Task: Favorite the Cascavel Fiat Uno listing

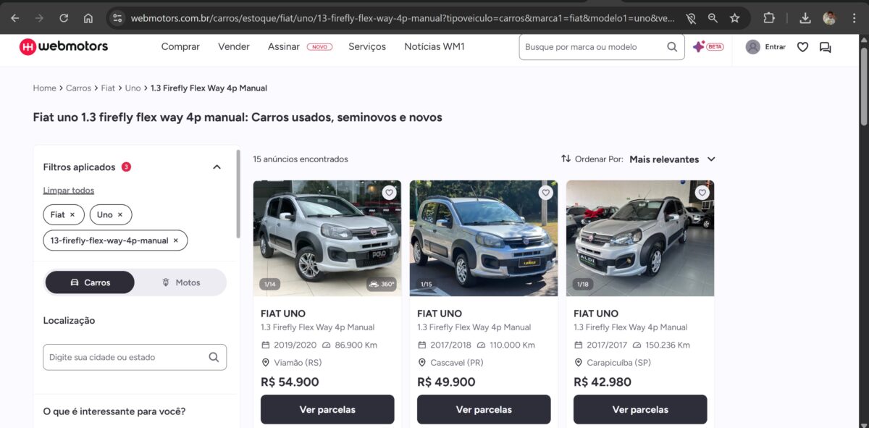Action: point(545,193)
